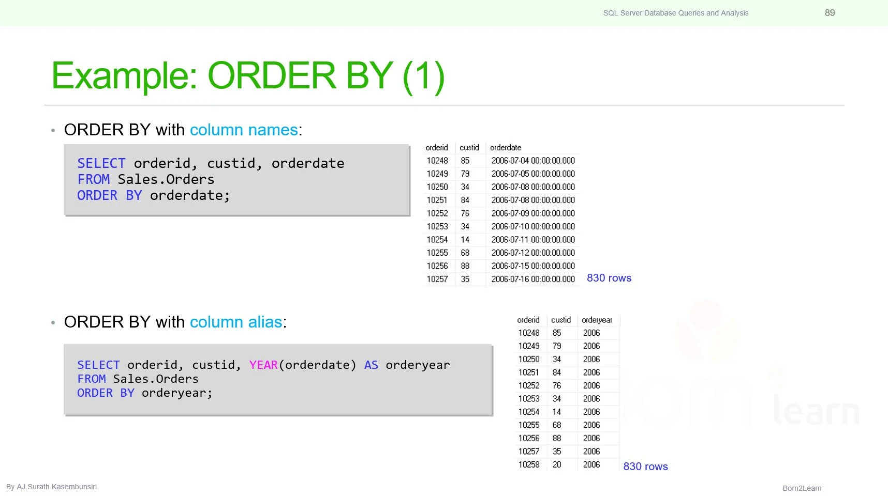Screen dimensions: 888x498
Task: Click 'SELECT orderid, custid, orderdate' code line
Action: [x=211, y=163]
